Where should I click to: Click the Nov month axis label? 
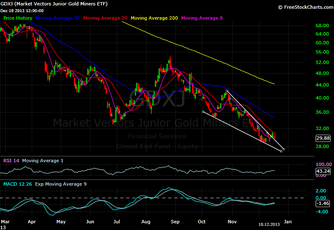click(232, 222)
